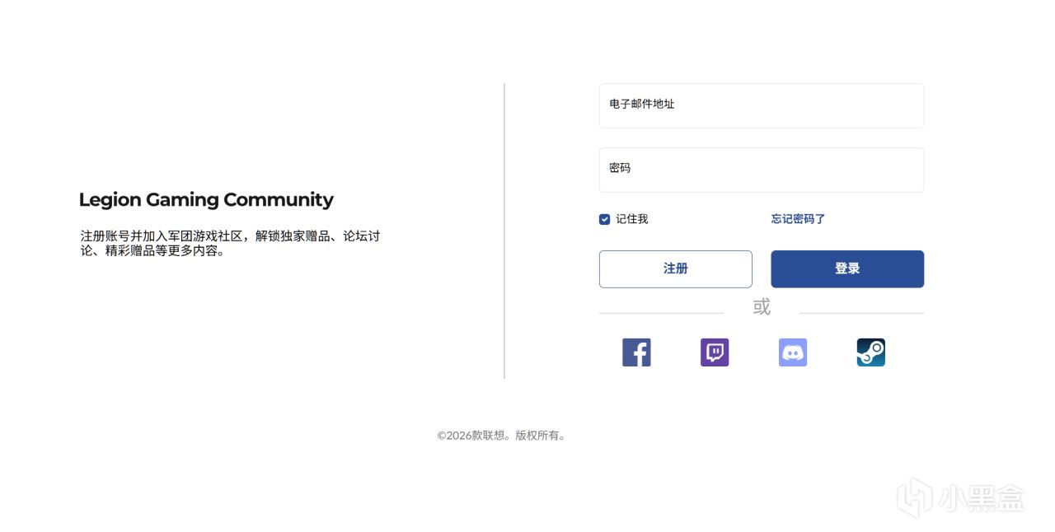The image size is (1055, 532).
Task: Click the 小黑盒 watermark text
Action: 982,498
